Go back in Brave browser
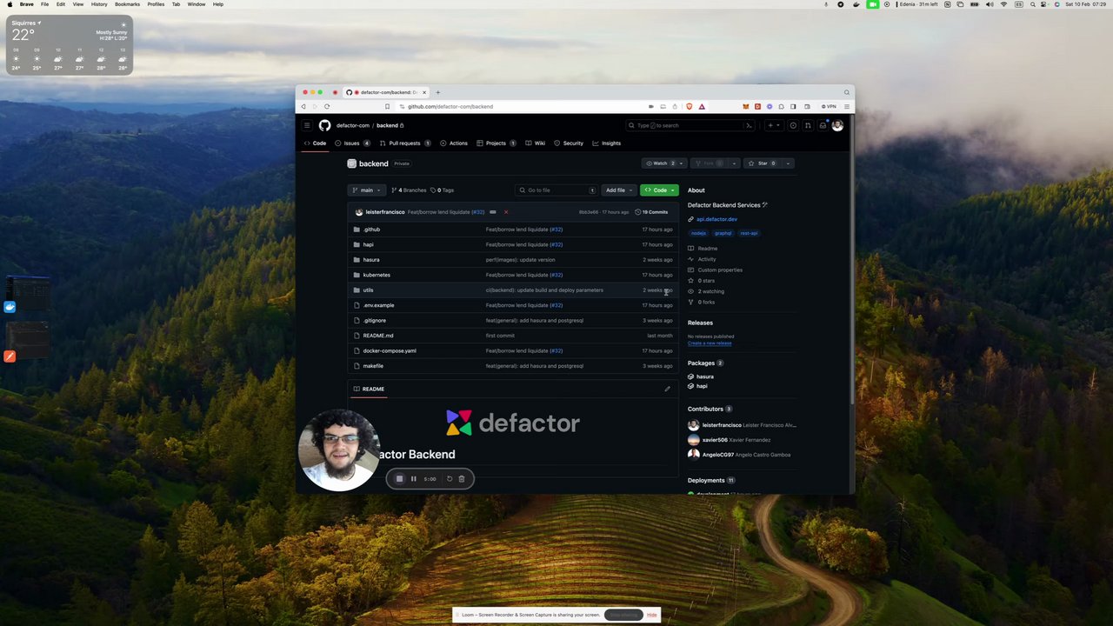Screen dimensions: 1113x626 coord(303,106)
